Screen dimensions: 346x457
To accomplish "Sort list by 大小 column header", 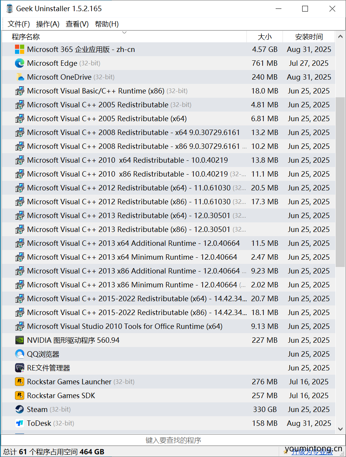I will [265, 37].
